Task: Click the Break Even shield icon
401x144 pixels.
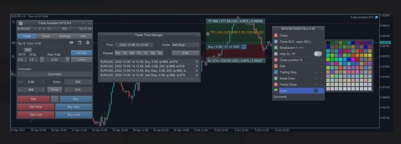Action: point(276,79)
